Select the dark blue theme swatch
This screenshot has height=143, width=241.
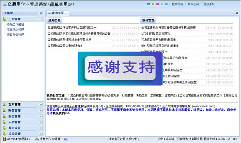pos(148,4)
